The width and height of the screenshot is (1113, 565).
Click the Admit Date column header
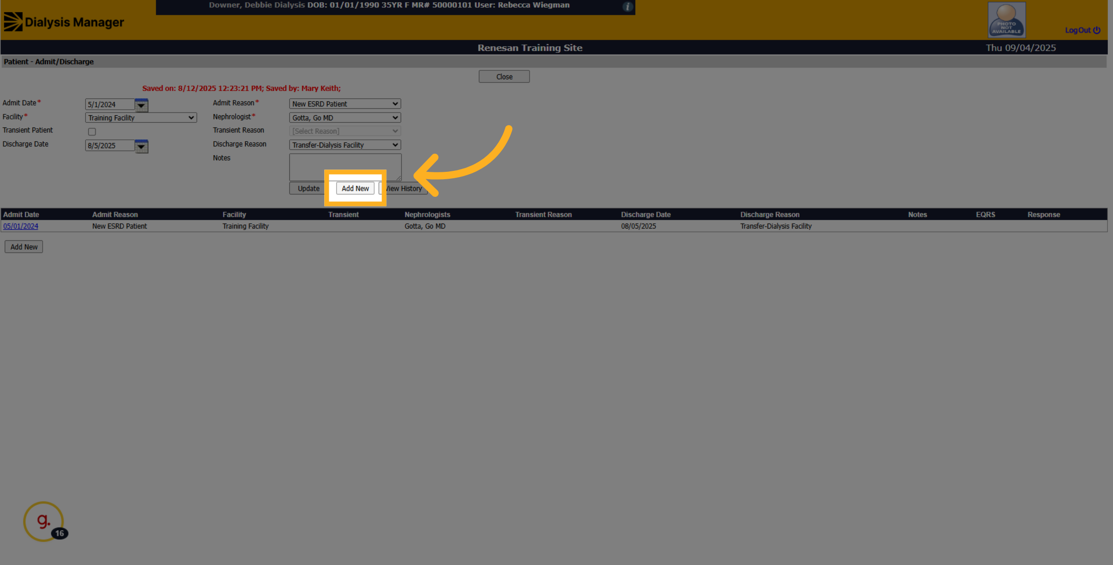21,214
